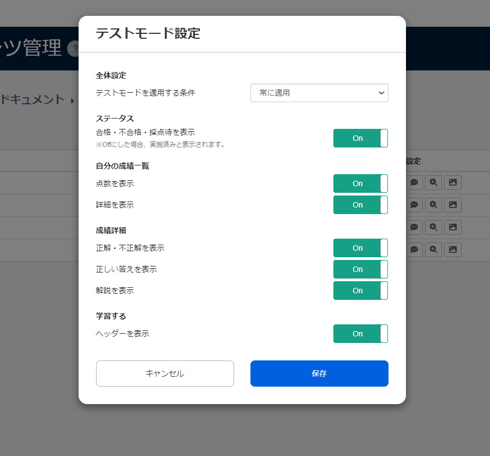Turn off the 詳細を表示 toggle
The image size is (490, 456).
(360, 205)
